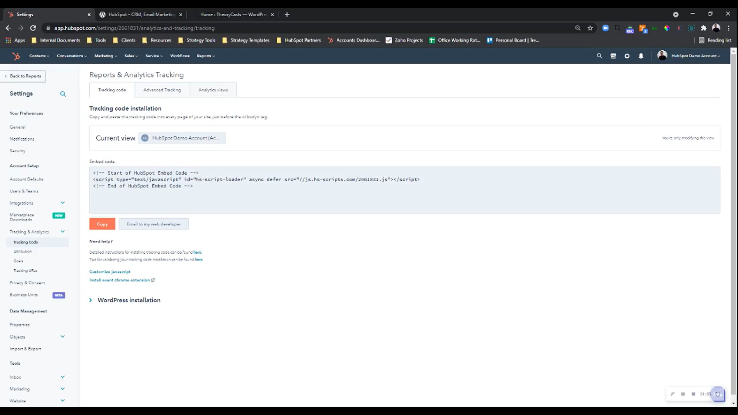Click Email to my web developer
The width and height of the screenshot is (738, 415).
tap(153, 224)
